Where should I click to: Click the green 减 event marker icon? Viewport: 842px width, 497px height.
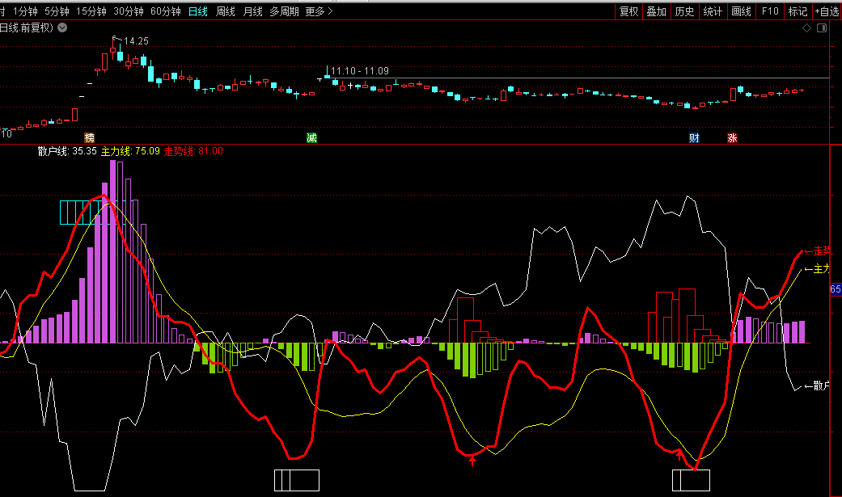pos(311,138)
